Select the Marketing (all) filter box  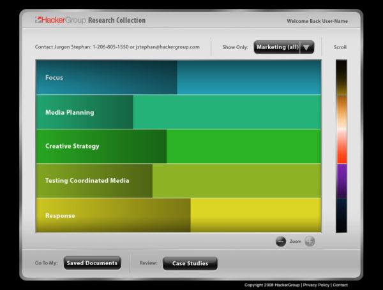click(x=277, y=47)
